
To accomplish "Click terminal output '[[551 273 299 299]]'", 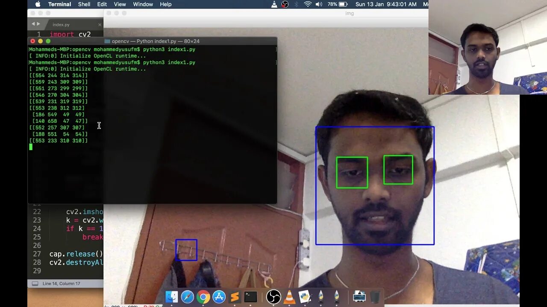I will coord(59,89).
